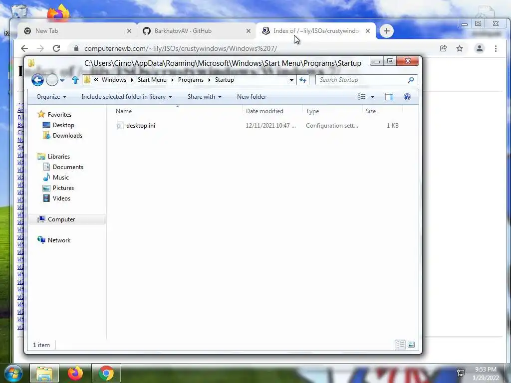This screenshot has width=511, height=383.
Task: Click Explorer forward navigation button
Action: coord(52,80)
